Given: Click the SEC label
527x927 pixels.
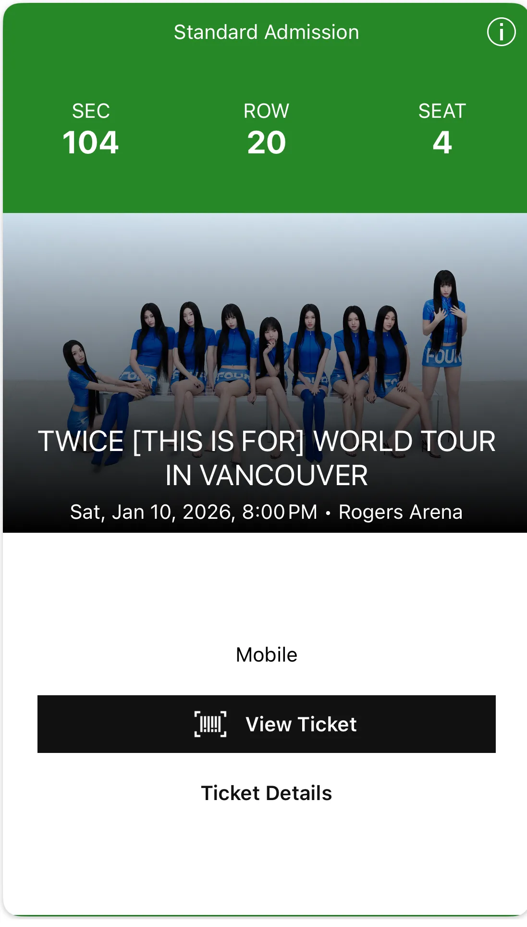Looking at the screenshot, I should tap(91, 111).
